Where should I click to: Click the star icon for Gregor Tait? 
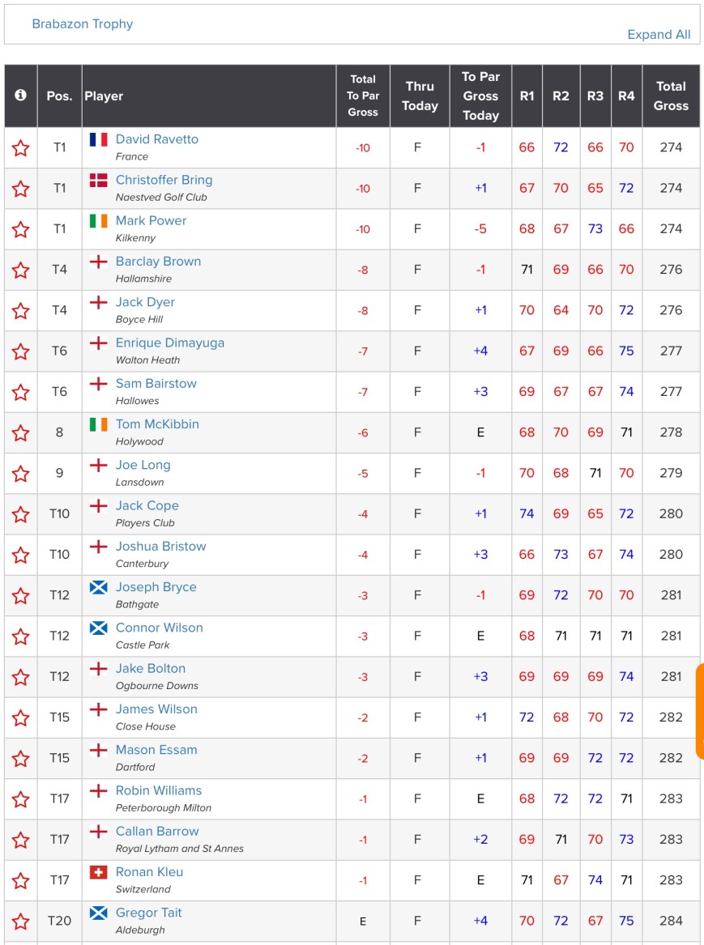pos(21,922)
